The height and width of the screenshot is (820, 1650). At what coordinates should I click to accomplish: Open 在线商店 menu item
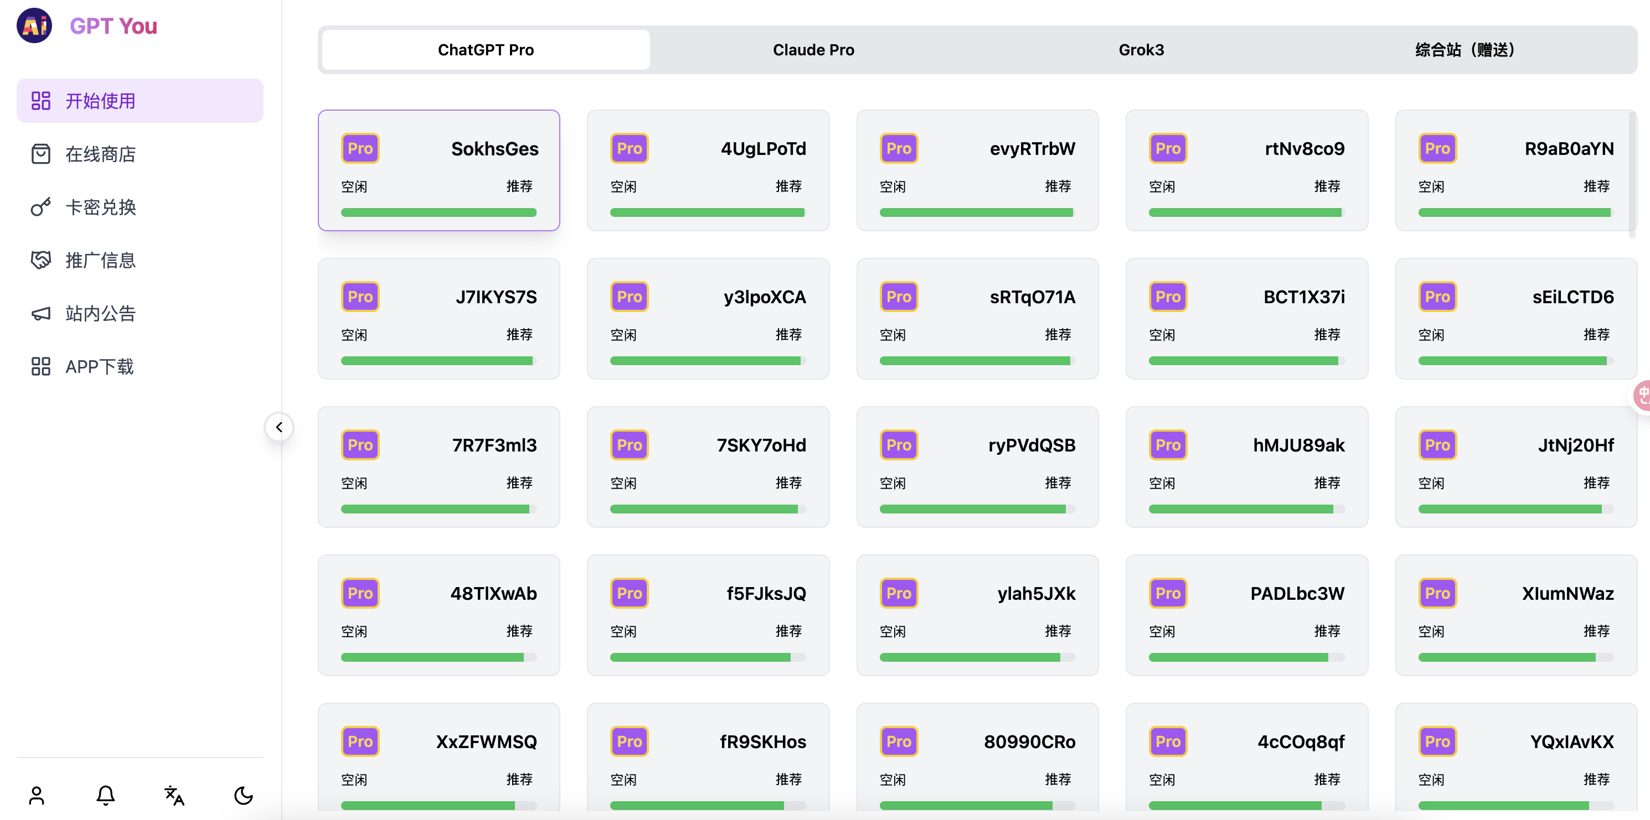pyautogui.click(x=140, y=154)
